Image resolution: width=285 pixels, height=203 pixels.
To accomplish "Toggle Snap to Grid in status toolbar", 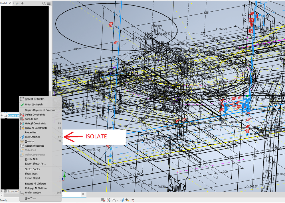I will point(103,200).
